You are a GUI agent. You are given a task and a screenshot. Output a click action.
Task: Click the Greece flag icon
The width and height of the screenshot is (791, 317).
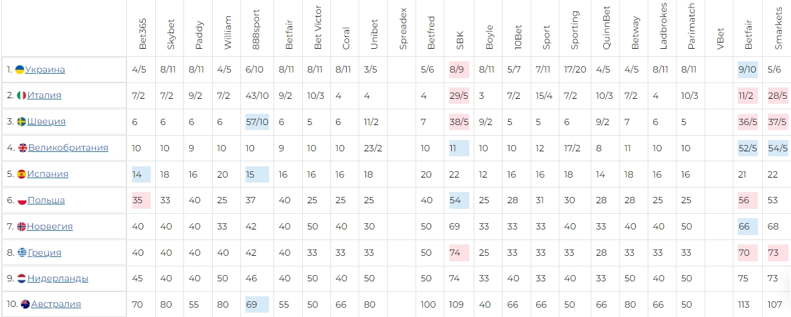22,253
